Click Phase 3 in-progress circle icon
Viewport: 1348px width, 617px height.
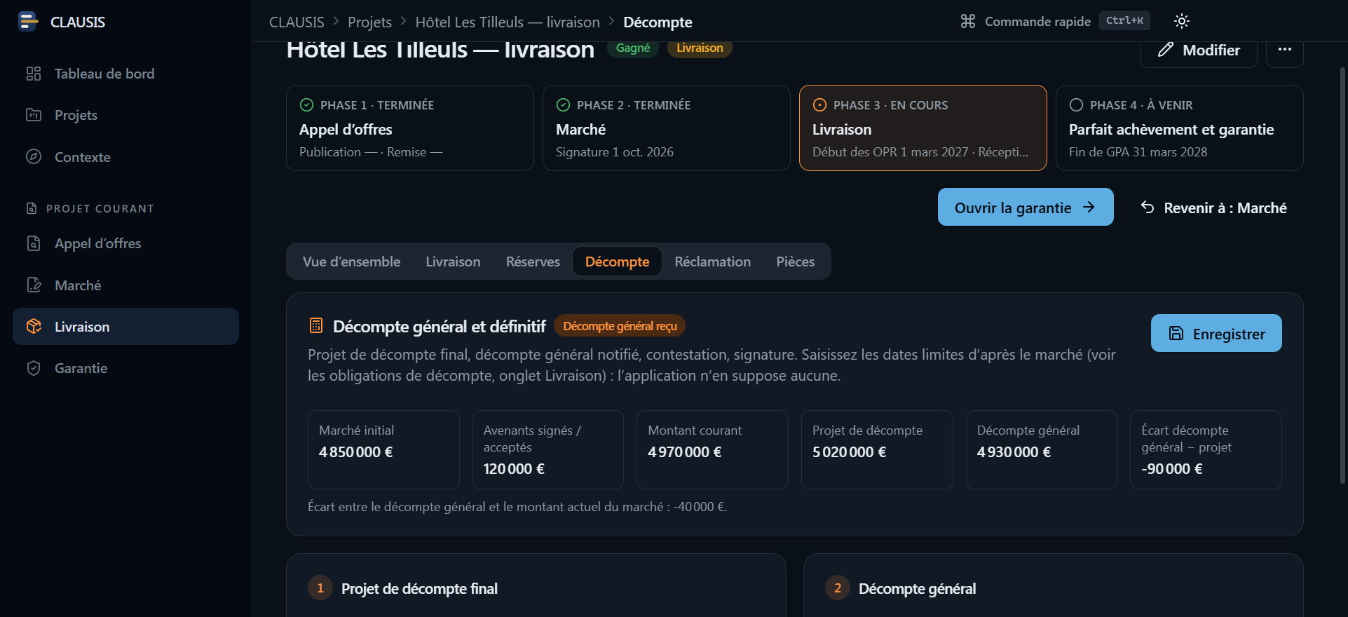coord(819,105)
